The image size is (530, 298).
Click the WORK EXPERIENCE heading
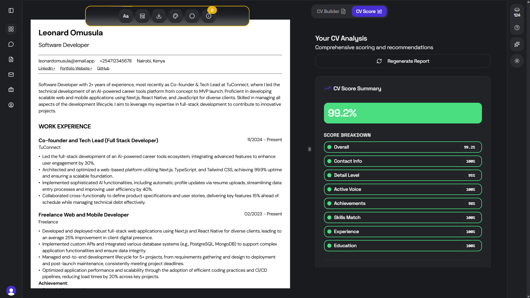click(65, 126)
